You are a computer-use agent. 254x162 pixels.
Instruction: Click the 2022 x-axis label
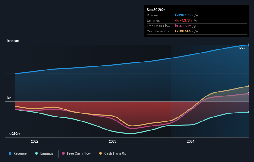(x=35, y=141)
